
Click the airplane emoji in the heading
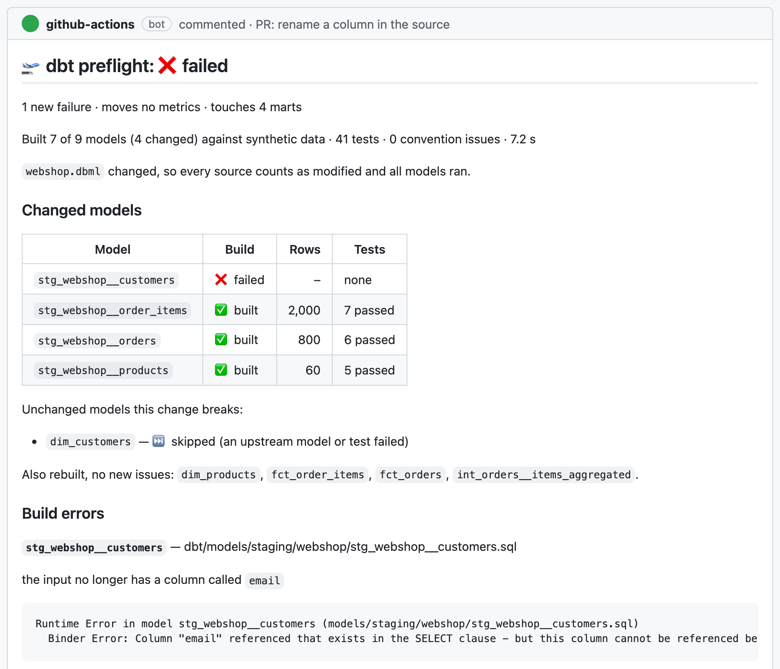(x=30, y=67)
